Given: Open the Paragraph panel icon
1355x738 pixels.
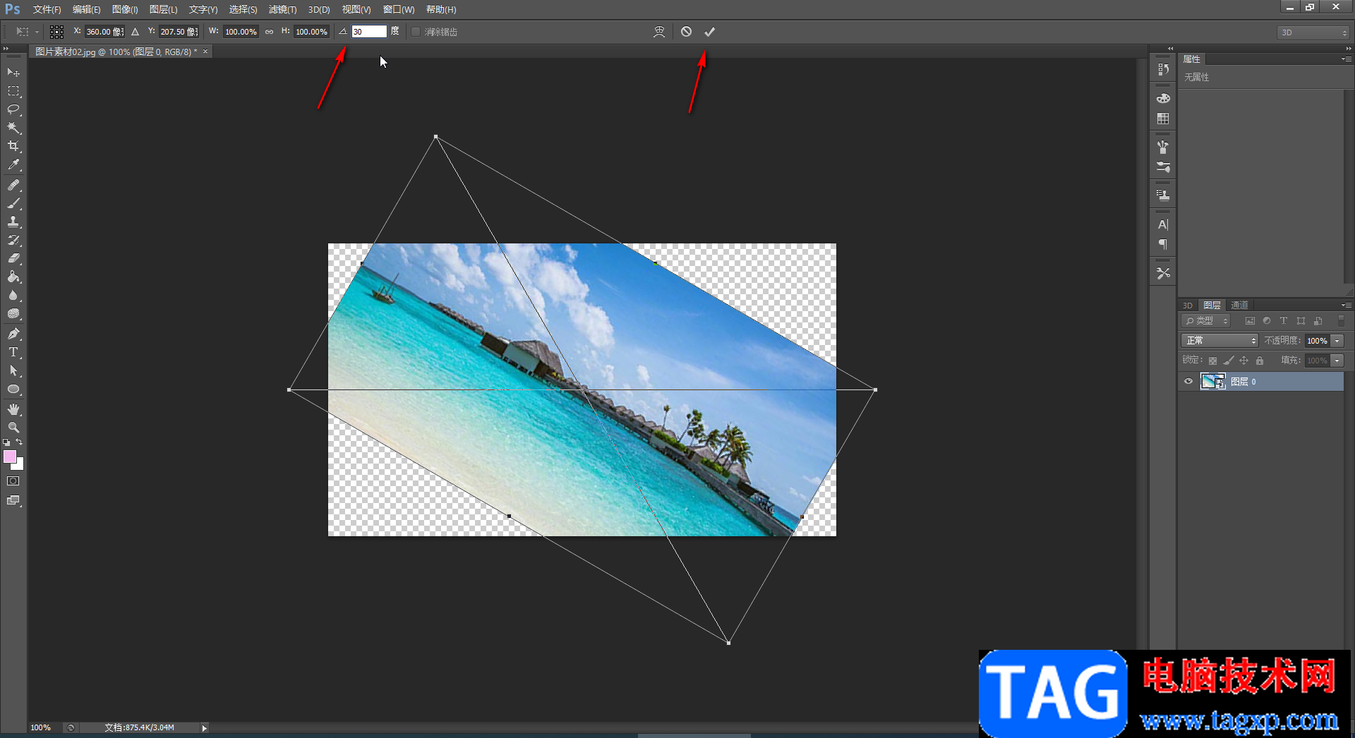Looking at the screenshot, I should point(1163,244).
